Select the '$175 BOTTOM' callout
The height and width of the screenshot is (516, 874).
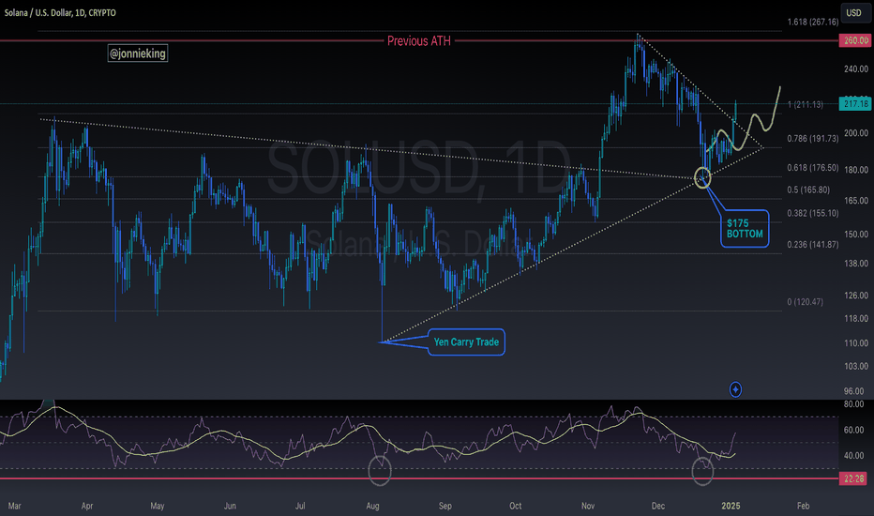pyautogui.click(x=745, y=229)
